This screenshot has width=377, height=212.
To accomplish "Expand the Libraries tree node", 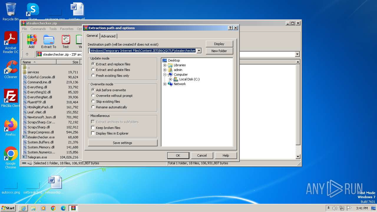I will click(165, 65).
